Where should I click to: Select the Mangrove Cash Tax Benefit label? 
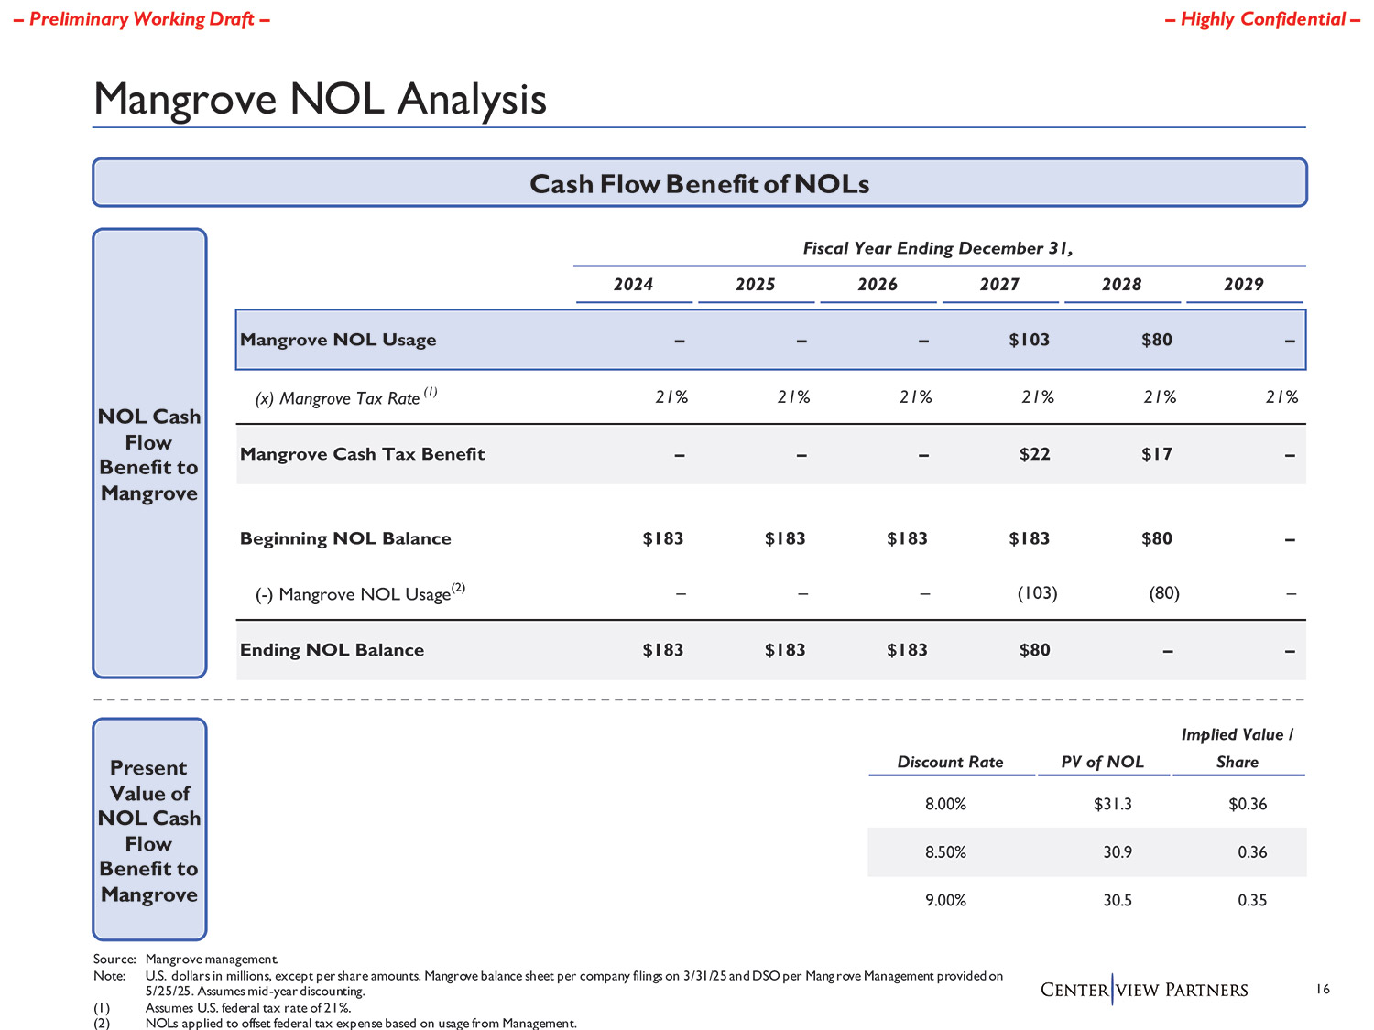[362, 454]
